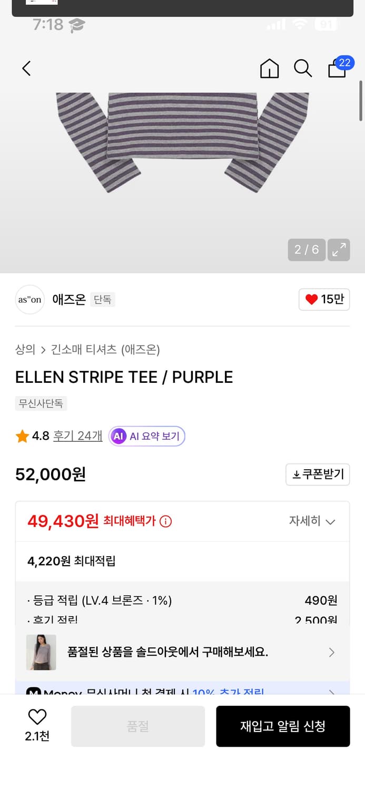Screen dimensions: 365x790
Task: Go back using the left arrow
Action: (x=26, y=68)
